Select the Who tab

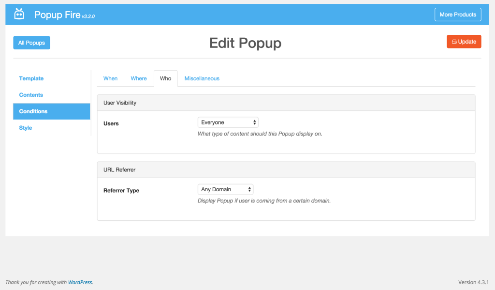click(165, 78)
